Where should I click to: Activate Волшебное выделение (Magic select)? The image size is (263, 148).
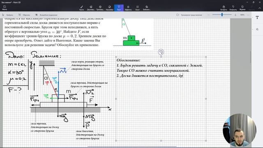[x=46, y=15]
